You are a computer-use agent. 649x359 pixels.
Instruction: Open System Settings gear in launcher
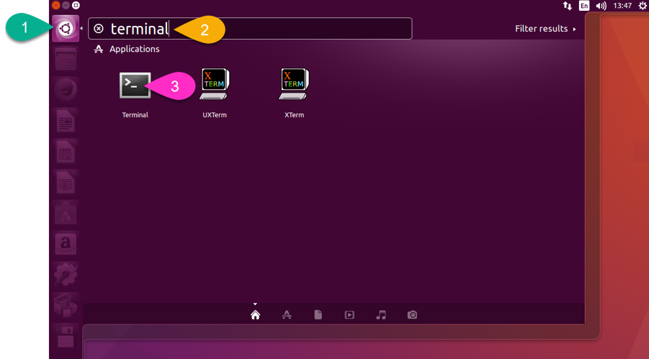point(66,275)
